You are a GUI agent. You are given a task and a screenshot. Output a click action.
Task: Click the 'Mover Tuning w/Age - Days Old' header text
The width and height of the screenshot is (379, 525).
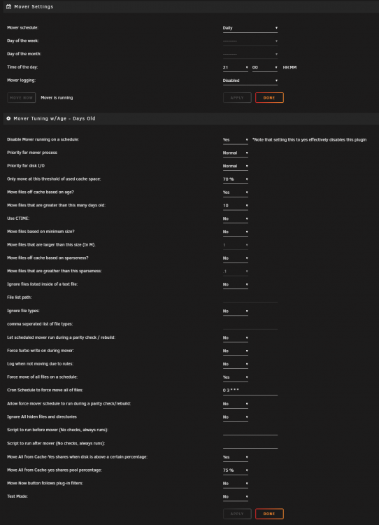[55, 118]
